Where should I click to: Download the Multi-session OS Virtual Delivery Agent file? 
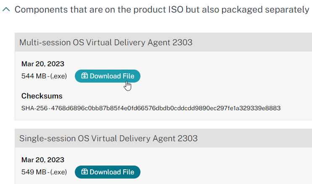coord(108,76)
